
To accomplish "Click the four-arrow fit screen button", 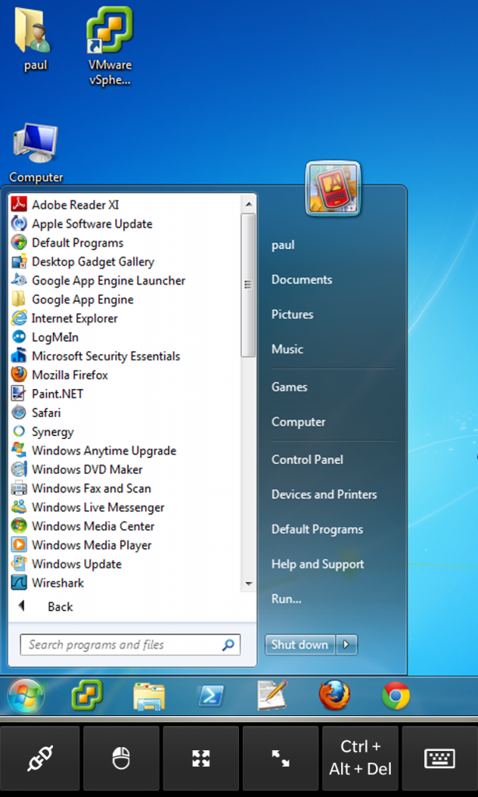I will pos(201,757).
